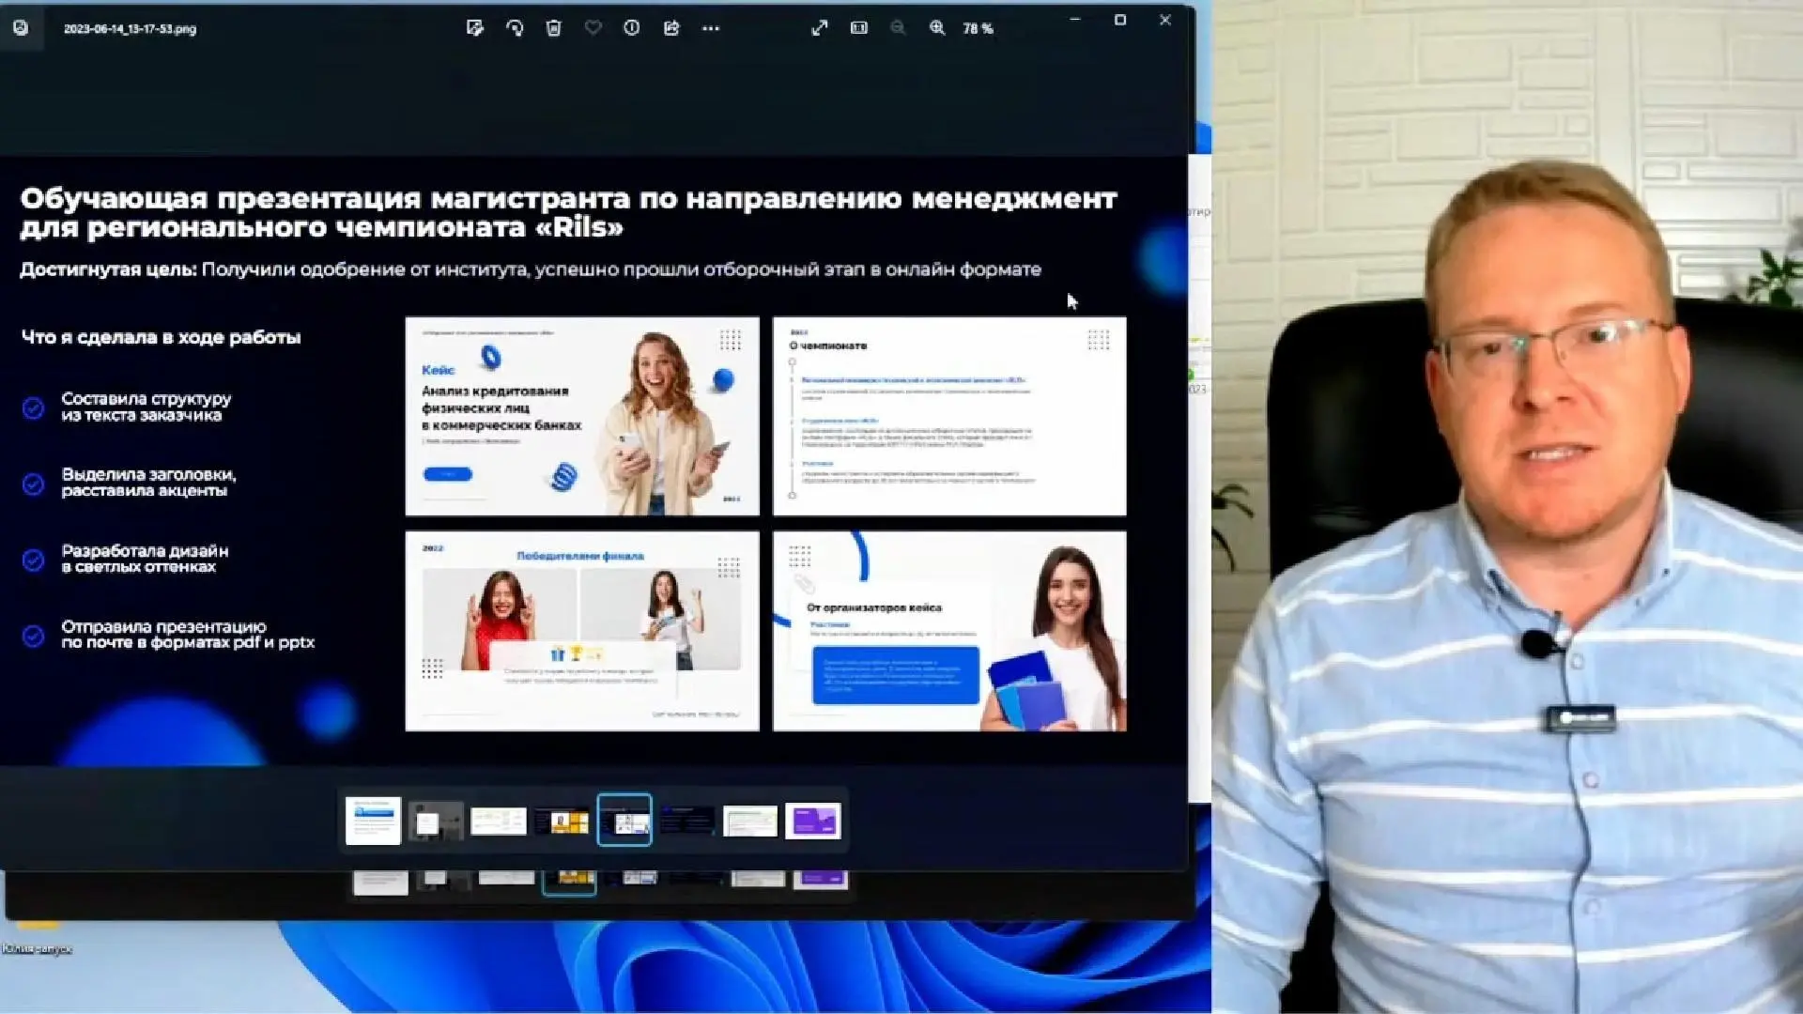This screenshot has width=1803, height=1014.
Task: Select the dark thumbnail with yellow blocks
Action: tap(562, 822)
